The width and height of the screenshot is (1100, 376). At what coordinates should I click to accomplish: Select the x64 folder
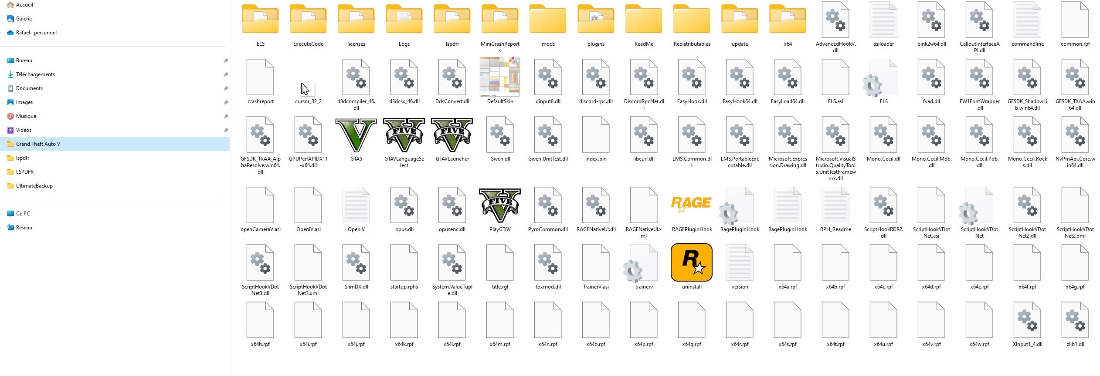click(x=788, y=19)
